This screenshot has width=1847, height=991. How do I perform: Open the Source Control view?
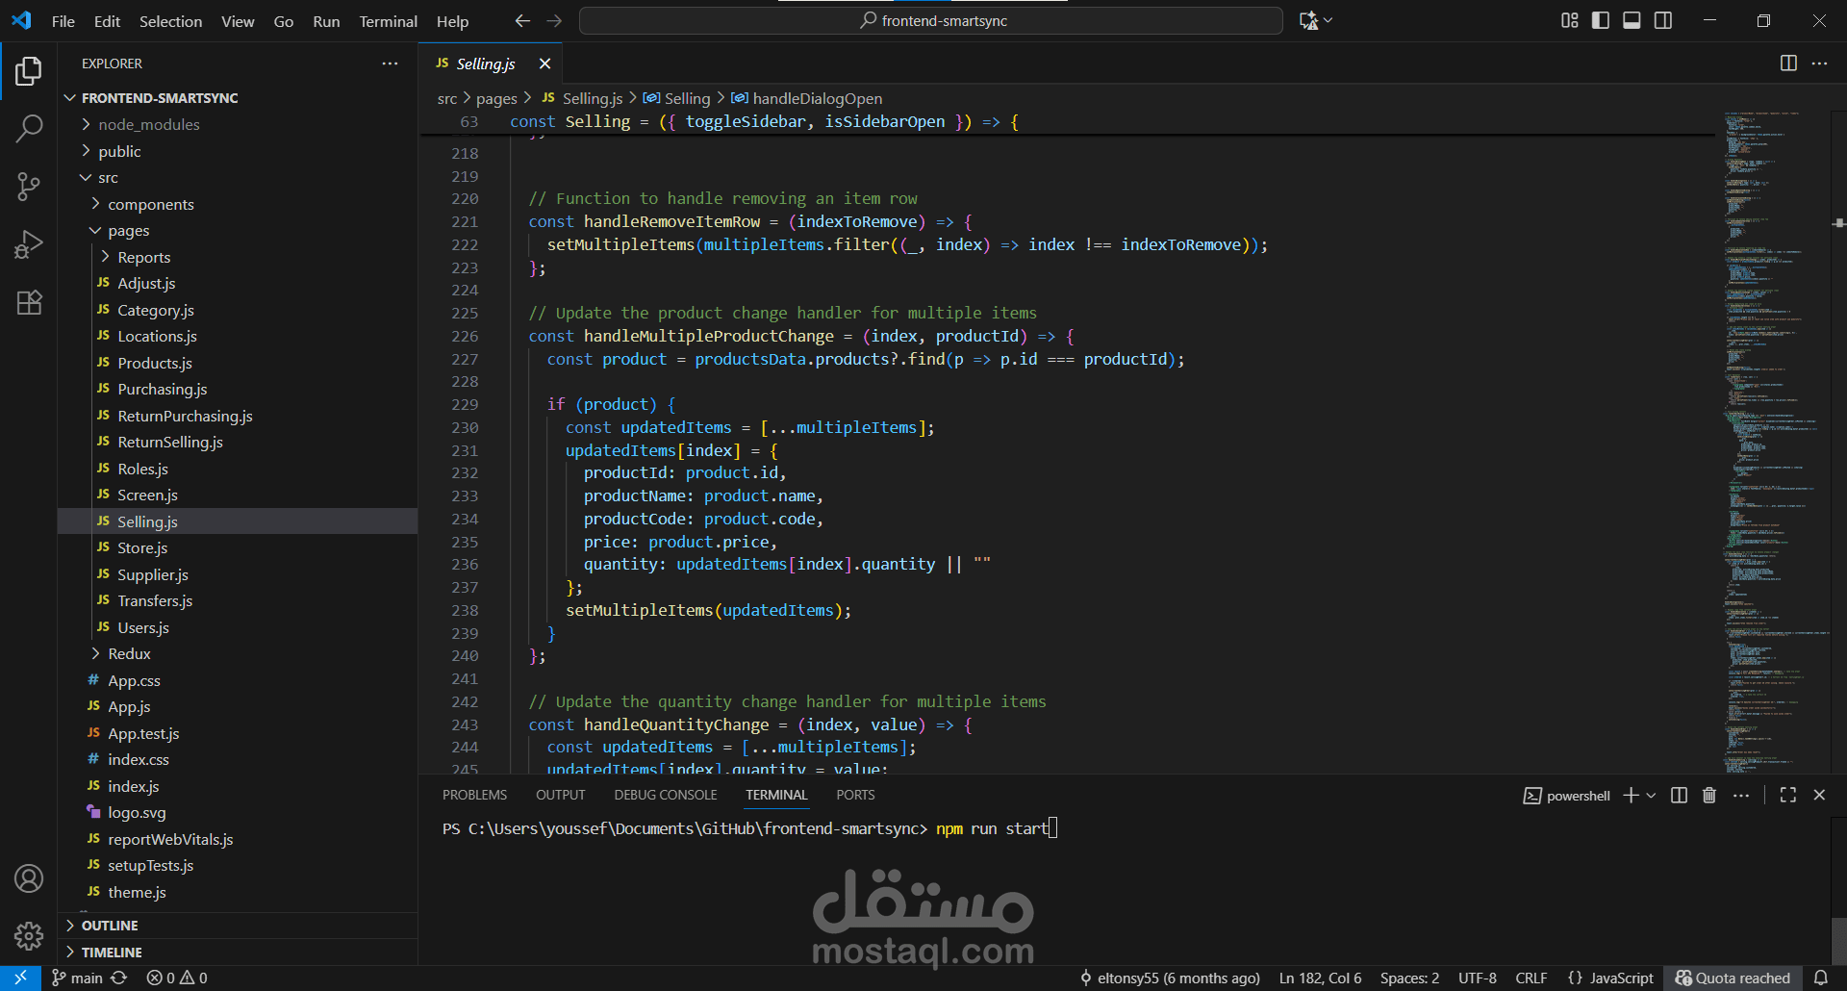pyautogui.click(x=29, y=187)
